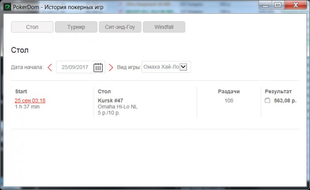This screenshot has height=190, width=310.
Task: Minimize the PokerDom history window
Action: (265, 5)
